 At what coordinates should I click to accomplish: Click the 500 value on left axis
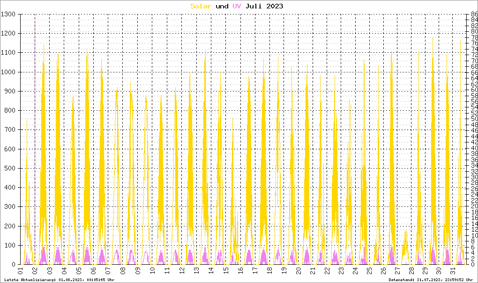pos(10,168)
